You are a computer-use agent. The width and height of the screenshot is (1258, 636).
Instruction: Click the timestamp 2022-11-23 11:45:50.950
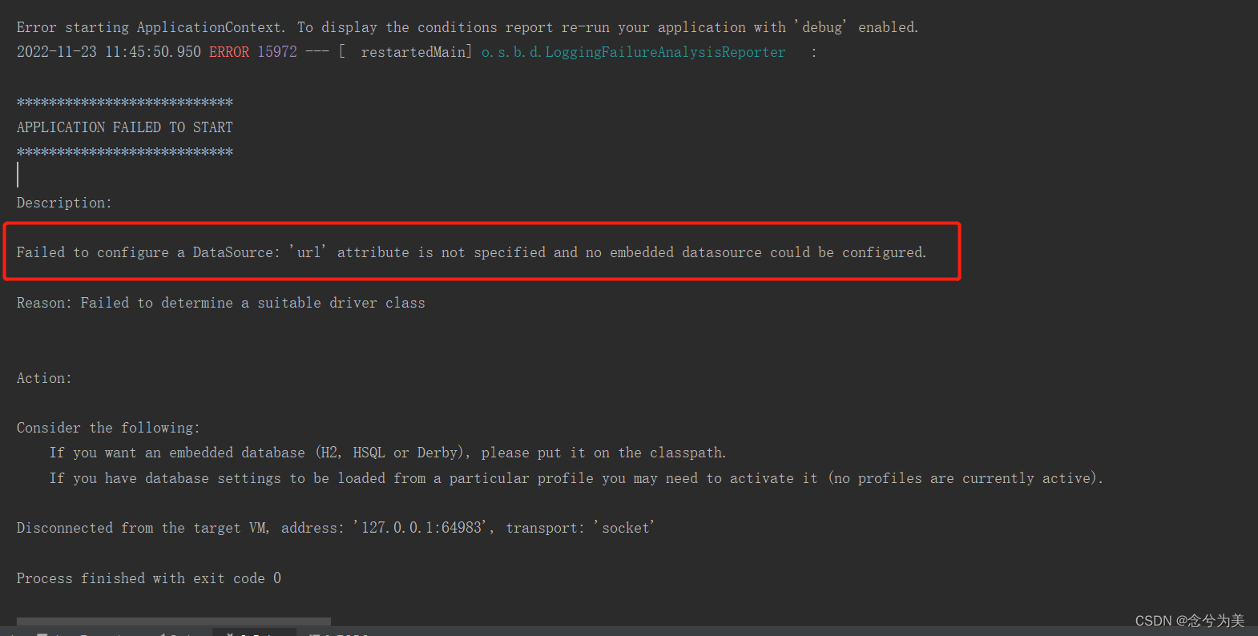click(109, 52)
